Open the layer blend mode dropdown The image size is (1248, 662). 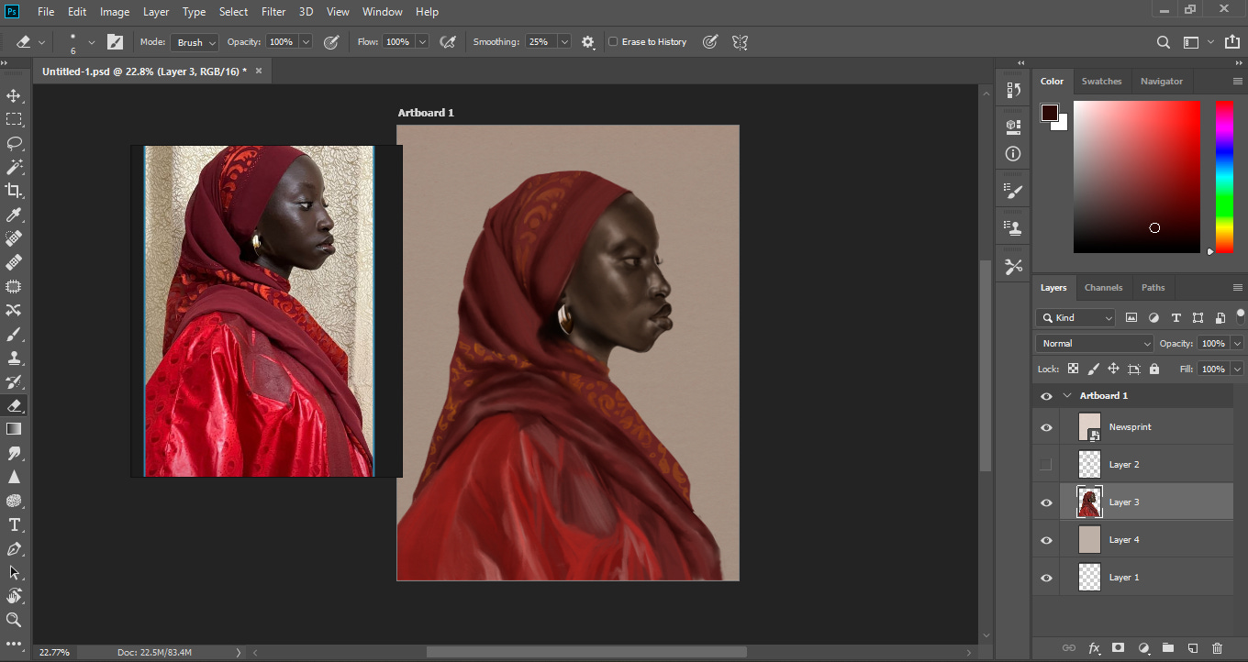pos(1095,343)
